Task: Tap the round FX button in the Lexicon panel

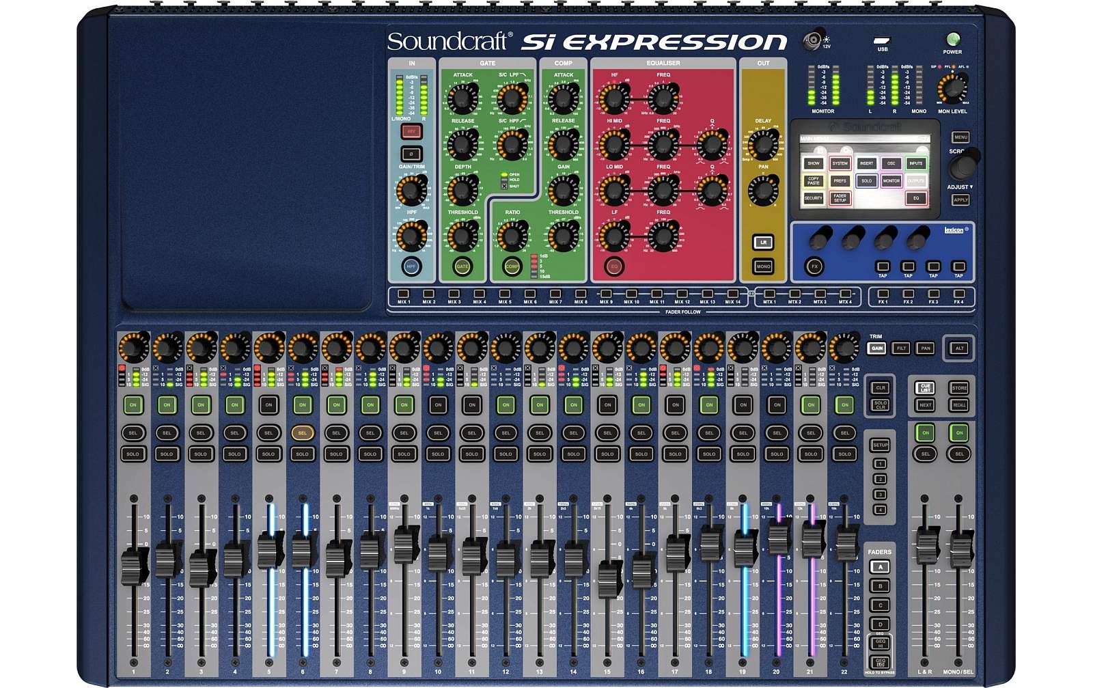Action: pos(814,266)
